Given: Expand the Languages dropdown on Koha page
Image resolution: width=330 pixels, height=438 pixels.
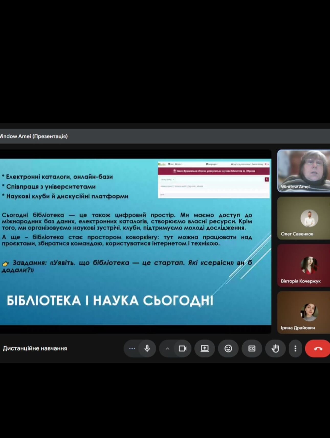Looking at the screenshot, I should (x=212, y=164).
